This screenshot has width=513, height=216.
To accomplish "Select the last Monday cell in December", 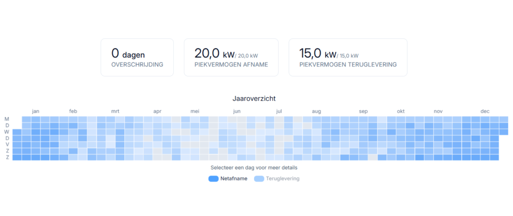I will (x=504, y=119).
